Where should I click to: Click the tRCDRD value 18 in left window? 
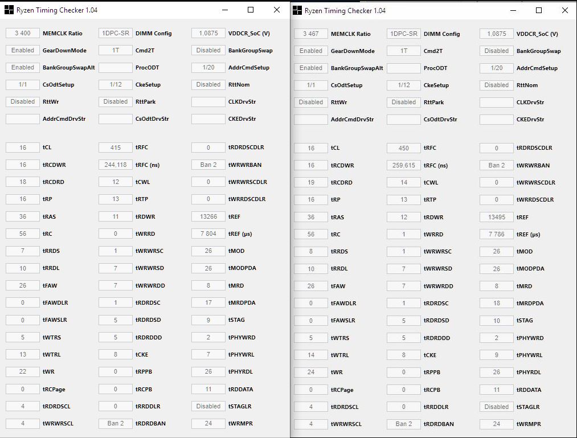22,182
